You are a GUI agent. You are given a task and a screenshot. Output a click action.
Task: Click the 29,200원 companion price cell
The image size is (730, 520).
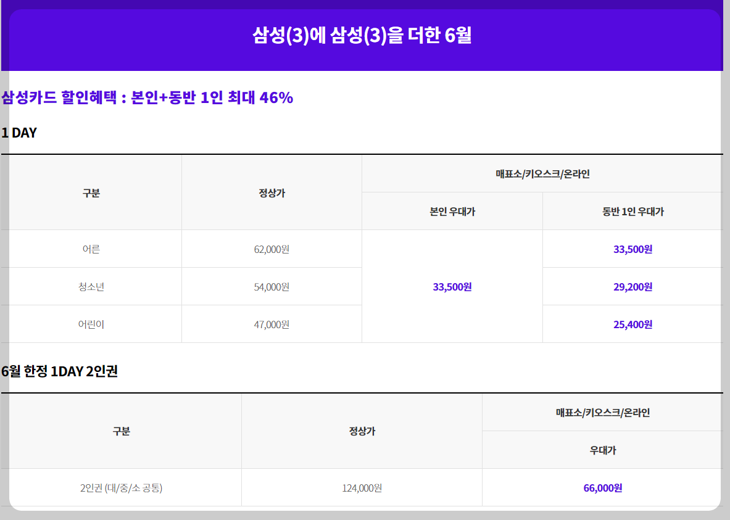pos(633,287)
